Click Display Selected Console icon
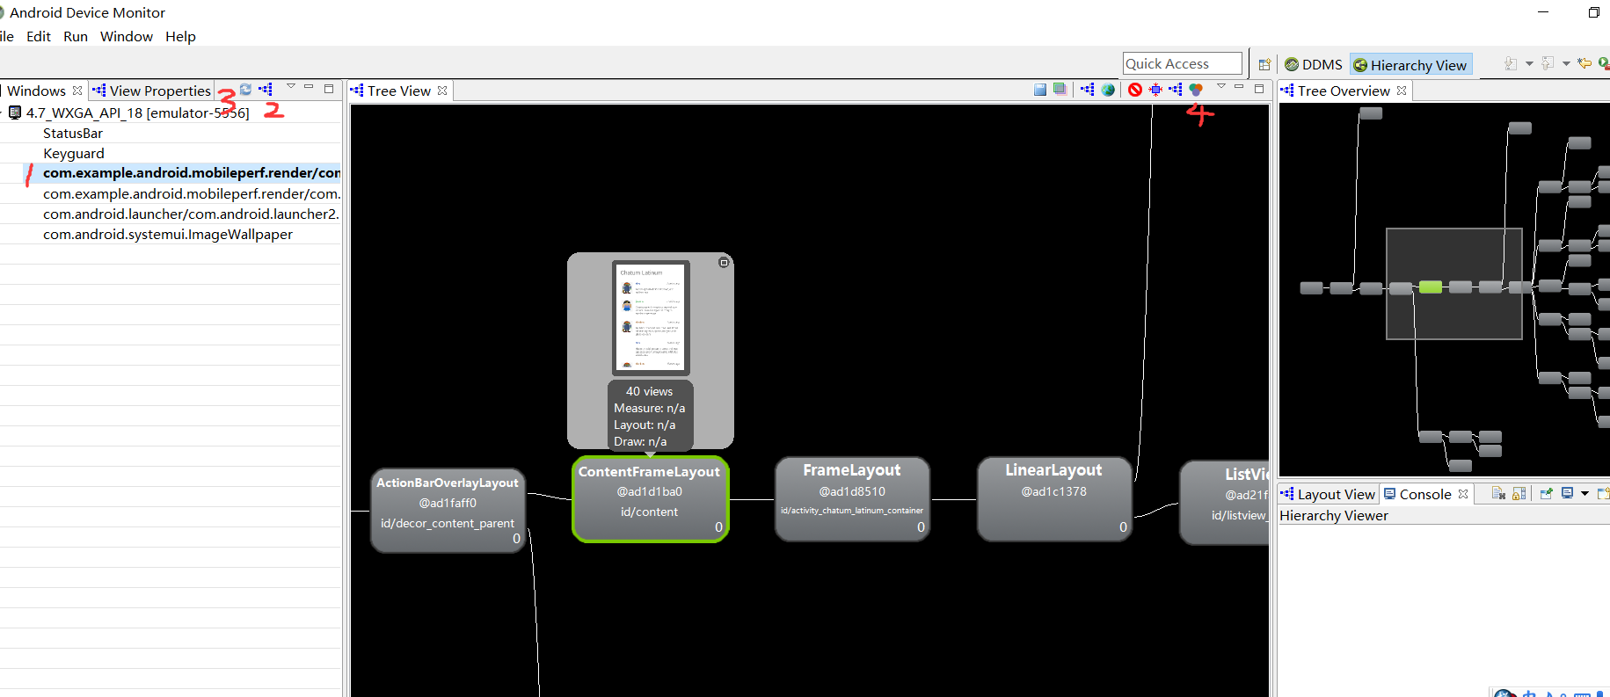The image size is (1610, 697). tap(1567, 494)
